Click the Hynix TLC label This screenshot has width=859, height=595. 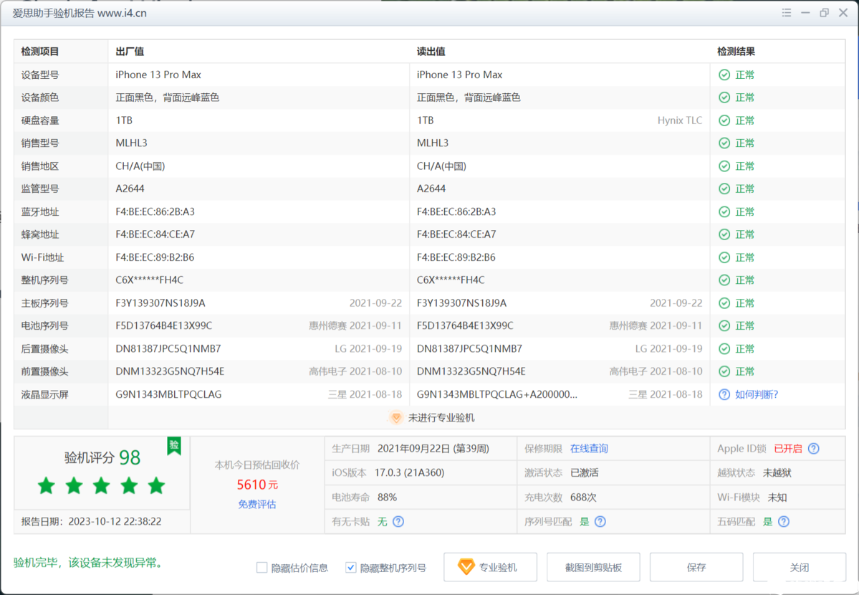[680, 120]
